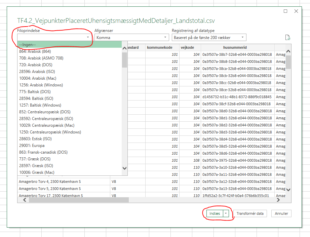Click the refresh preview document icon
The width and height of the screenshot is (310, 237).
click(x=288, y=37)
